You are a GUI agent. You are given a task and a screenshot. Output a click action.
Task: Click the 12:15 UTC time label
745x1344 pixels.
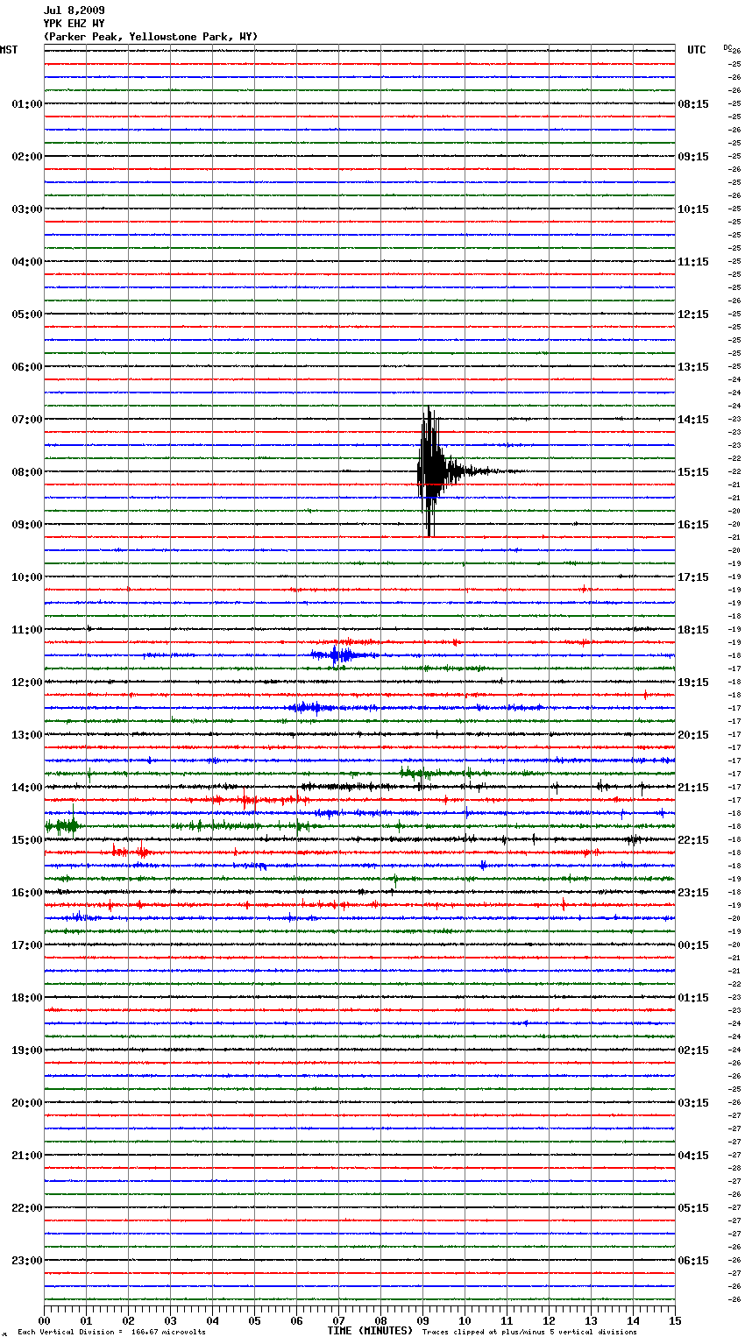[693, 315]
